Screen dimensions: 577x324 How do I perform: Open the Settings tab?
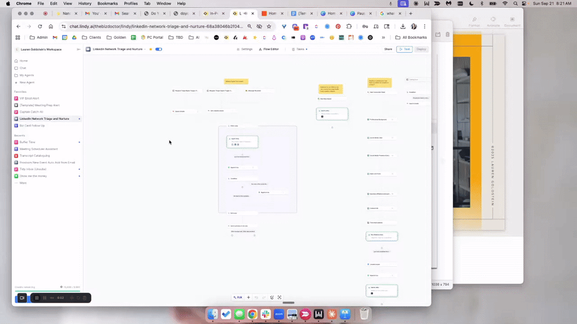point(245,49)
